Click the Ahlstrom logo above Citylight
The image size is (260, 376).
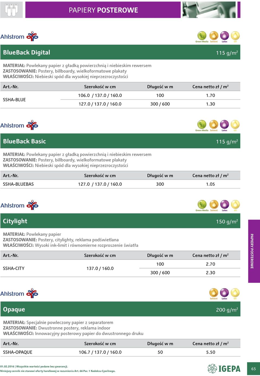point(19,205)
